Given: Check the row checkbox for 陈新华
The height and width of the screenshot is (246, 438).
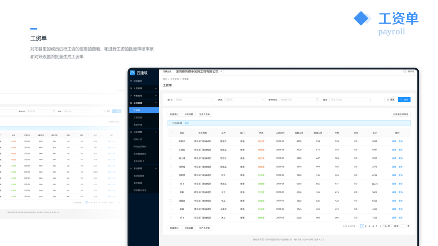Looking at the screenshot, I should coord(170,141).
